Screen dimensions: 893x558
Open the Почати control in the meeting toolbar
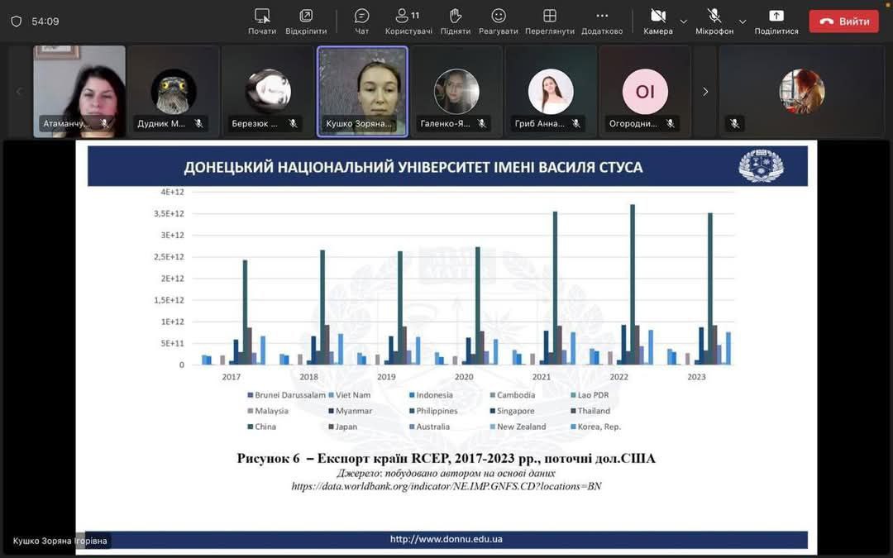point(262,21)
